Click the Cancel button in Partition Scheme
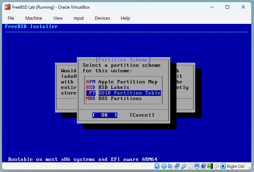The height and width of the screenshot is (172, 254). pyautogui.click(x=142, y=115)
